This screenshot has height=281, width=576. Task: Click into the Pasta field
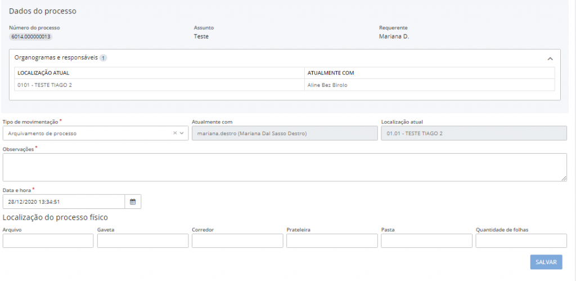[x=426, y=241]
